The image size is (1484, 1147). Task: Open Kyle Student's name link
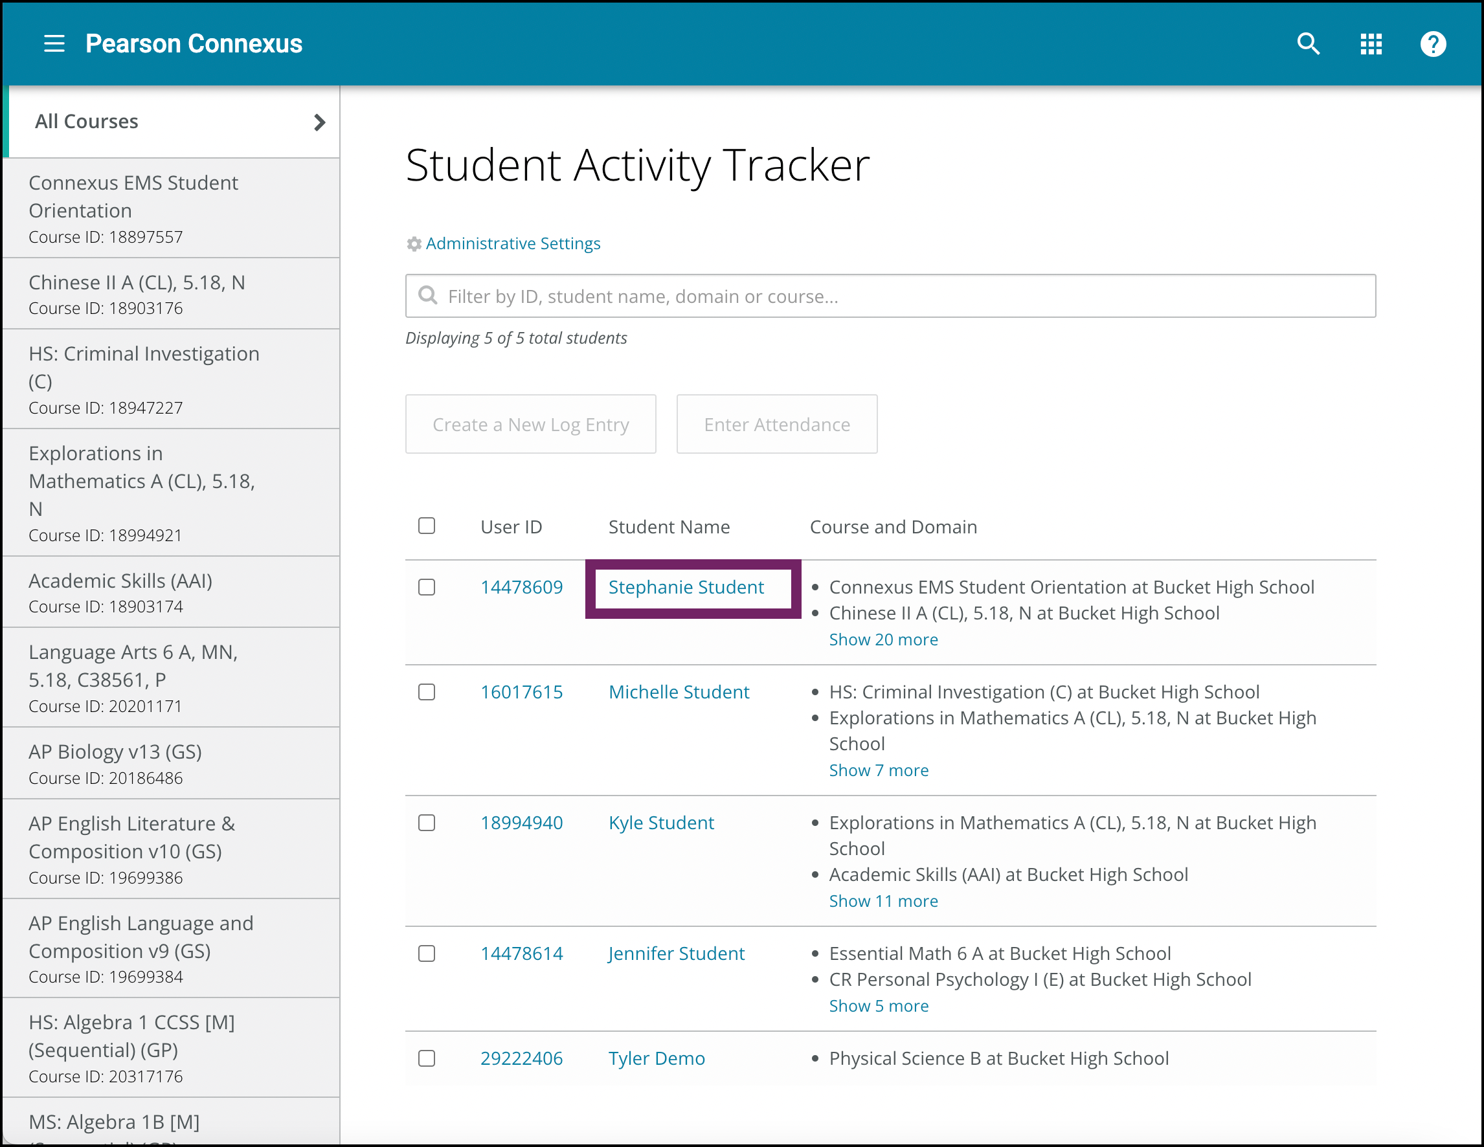click(661, 823)
